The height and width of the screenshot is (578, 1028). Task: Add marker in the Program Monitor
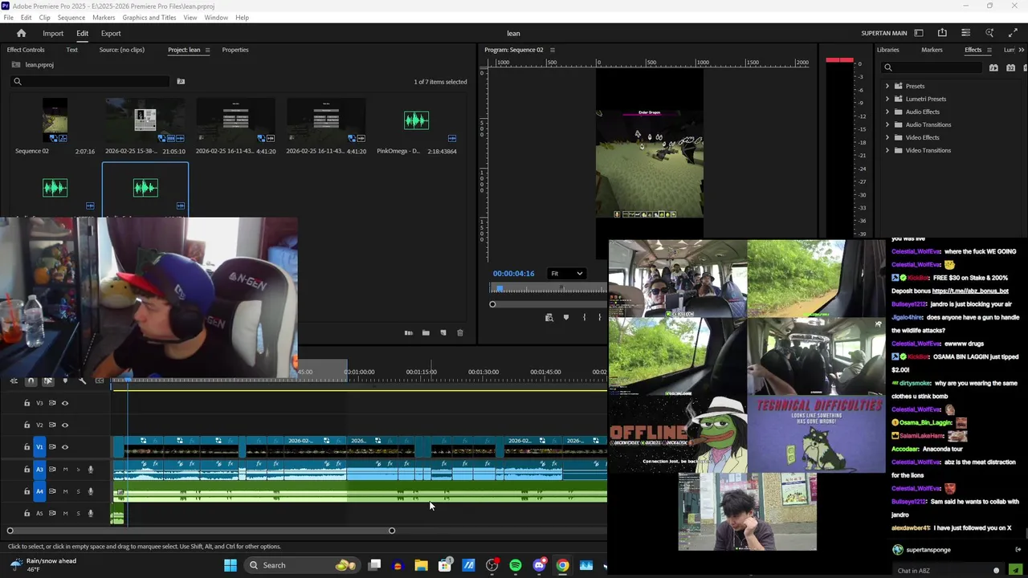point(566,318)
